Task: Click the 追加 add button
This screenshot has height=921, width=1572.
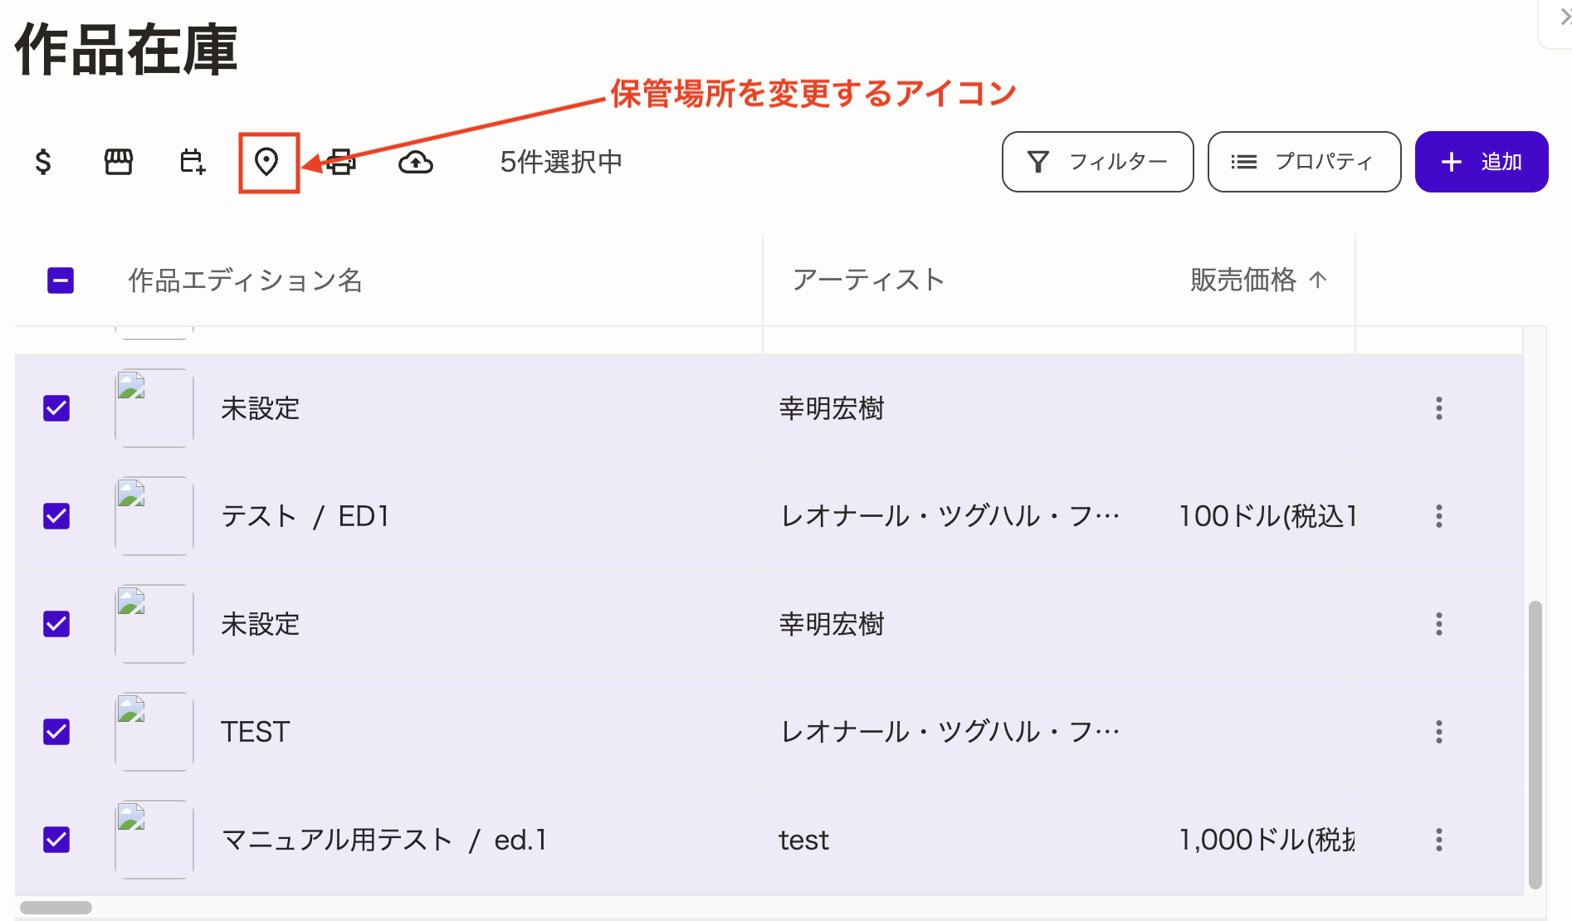Action: click(1482, 162)
